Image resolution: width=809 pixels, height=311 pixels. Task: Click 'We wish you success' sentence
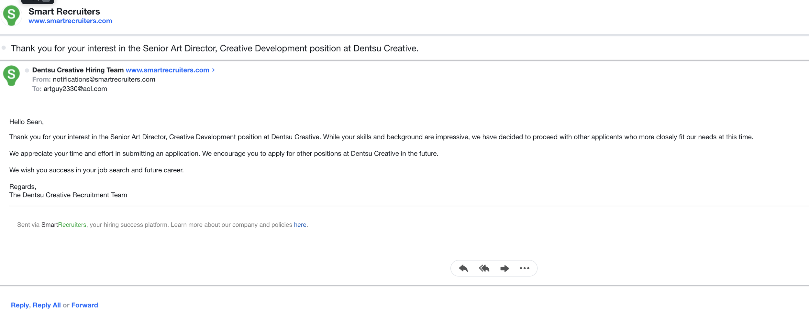point(96,170)
